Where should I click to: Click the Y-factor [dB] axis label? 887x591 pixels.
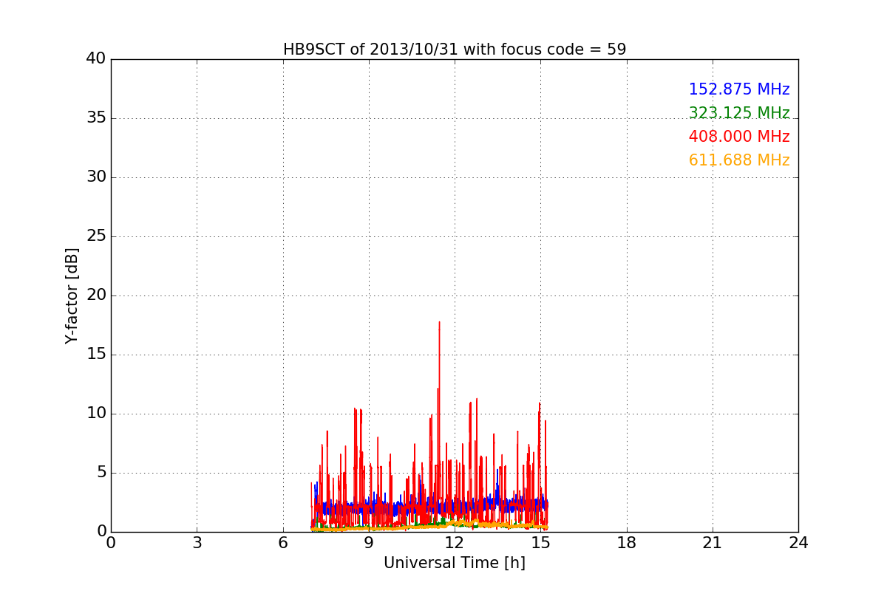(x=72, y=295)
